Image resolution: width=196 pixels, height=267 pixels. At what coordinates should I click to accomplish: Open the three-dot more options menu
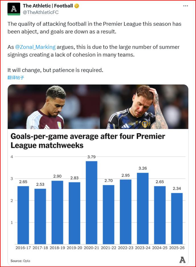(185, 6)
